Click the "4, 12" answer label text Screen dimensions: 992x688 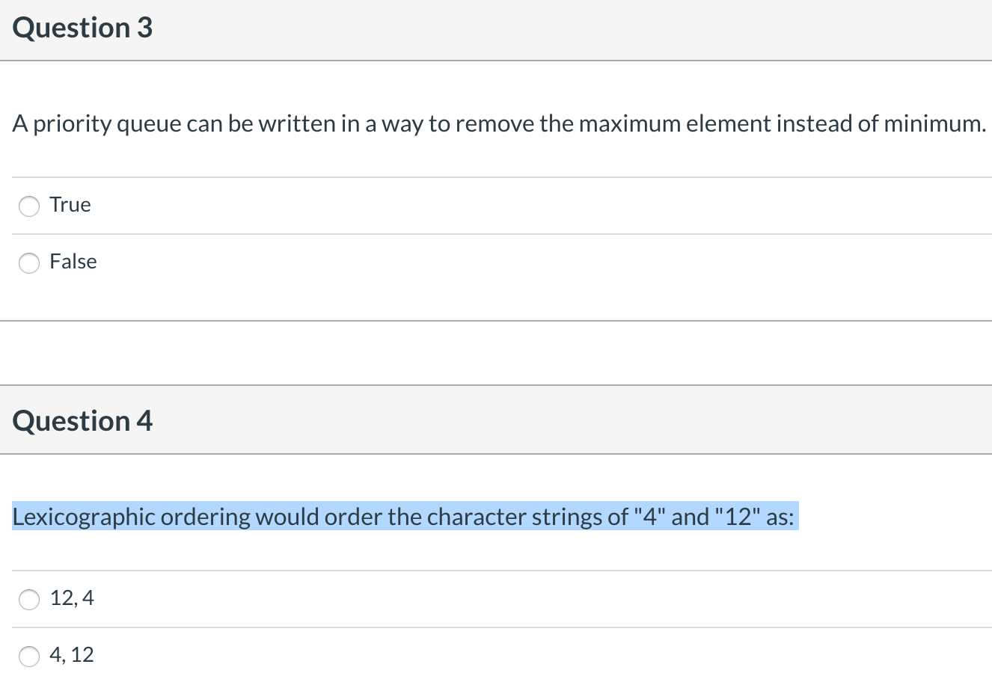72,655
